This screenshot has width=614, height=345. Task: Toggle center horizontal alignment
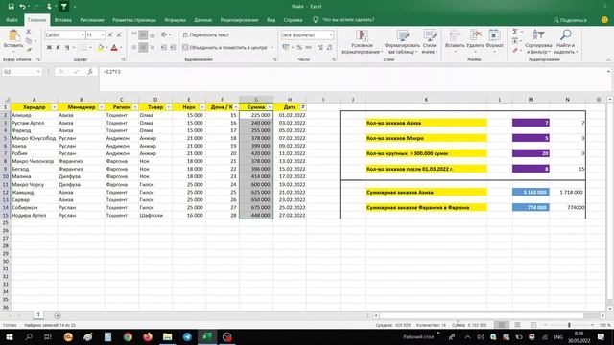143,47
